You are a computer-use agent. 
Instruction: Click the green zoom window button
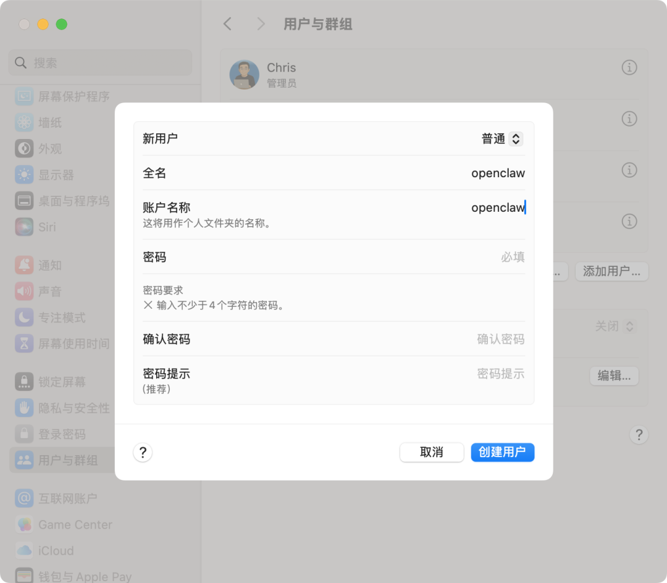pyautogui.click(x=62, y=24)
